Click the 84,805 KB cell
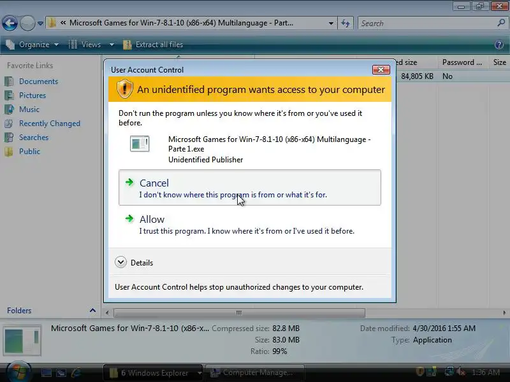Viewport: 510px width, 382px height. click(417, 76)
